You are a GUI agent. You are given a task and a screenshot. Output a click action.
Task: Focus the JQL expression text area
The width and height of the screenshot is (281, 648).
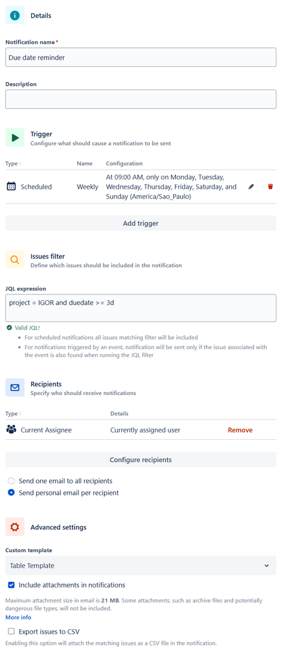tap(140, 308)
